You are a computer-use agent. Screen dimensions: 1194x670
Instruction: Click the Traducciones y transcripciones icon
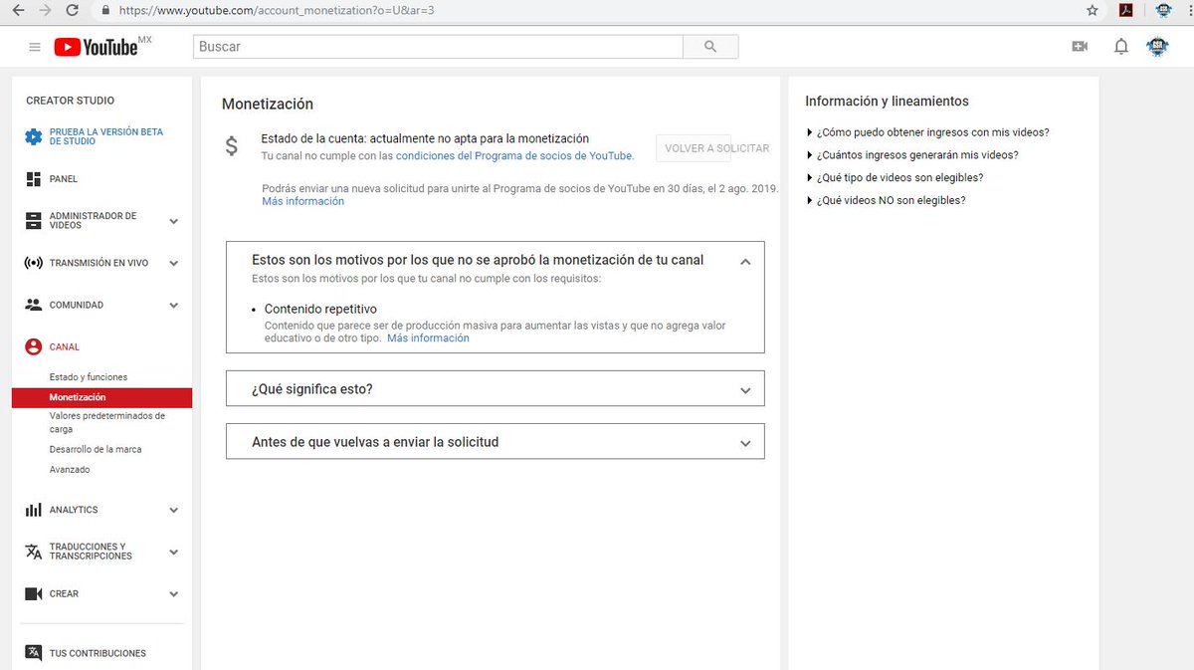pyautogui.click(x=33, y=552)
